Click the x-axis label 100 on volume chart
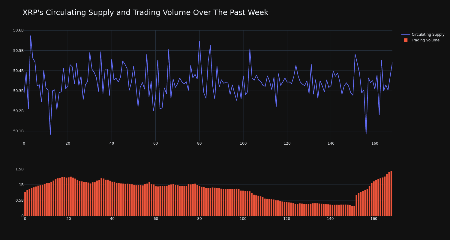 243,219
